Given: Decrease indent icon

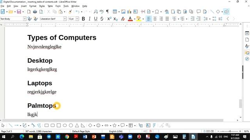Looking at the screenshot, I should (199, 19).
